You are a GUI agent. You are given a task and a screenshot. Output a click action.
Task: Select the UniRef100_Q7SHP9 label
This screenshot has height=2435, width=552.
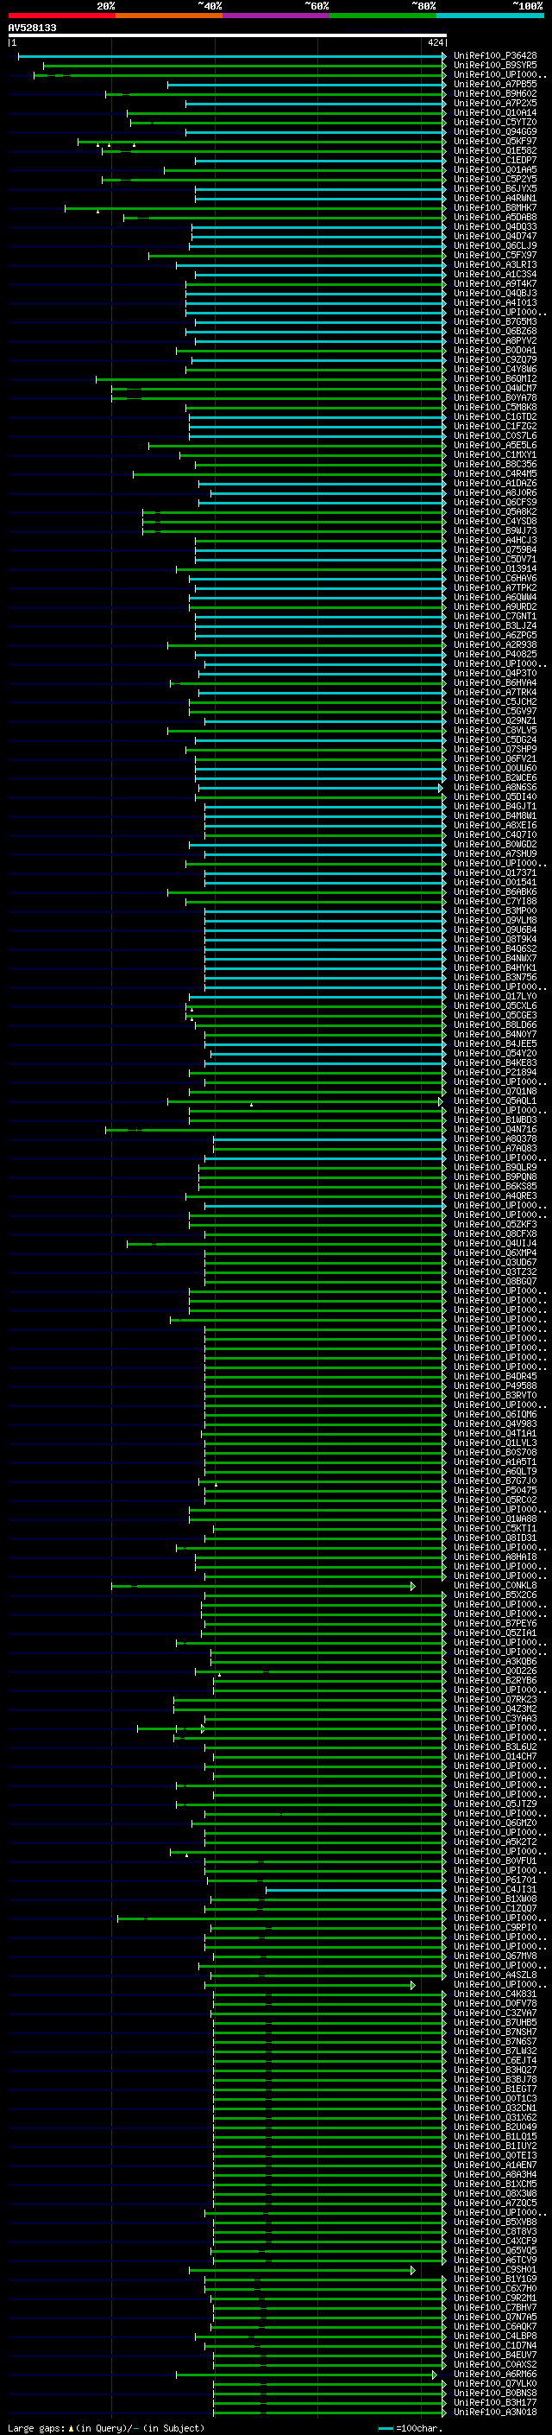pyautogui.click(x=495, y=750)
